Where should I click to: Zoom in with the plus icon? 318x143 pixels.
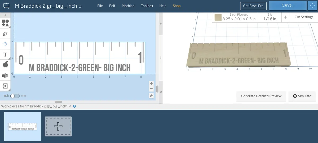pos(151,84)
